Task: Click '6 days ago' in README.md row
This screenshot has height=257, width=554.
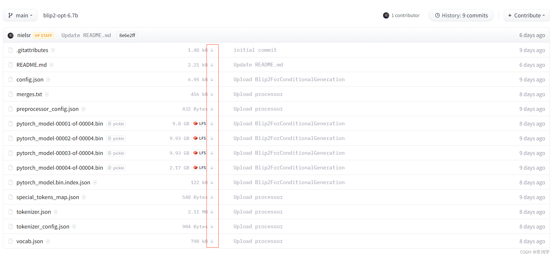Action: (532, 65)
